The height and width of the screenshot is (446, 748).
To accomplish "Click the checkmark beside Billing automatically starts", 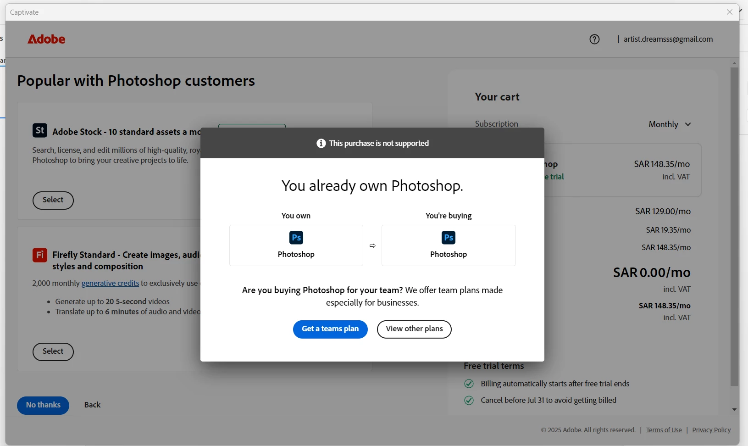I will pos(469,384).
